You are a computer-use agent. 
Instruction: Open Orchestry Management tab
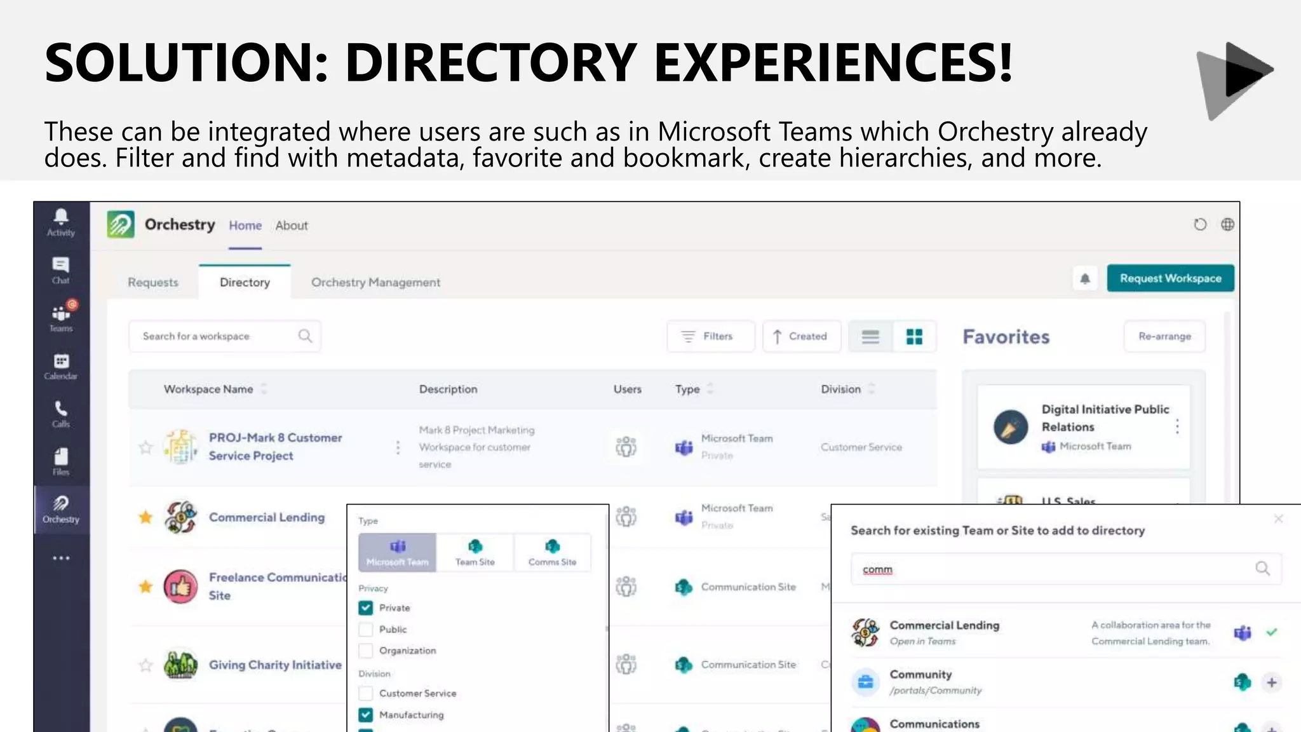pyautogui.click(x=375, y=282)
